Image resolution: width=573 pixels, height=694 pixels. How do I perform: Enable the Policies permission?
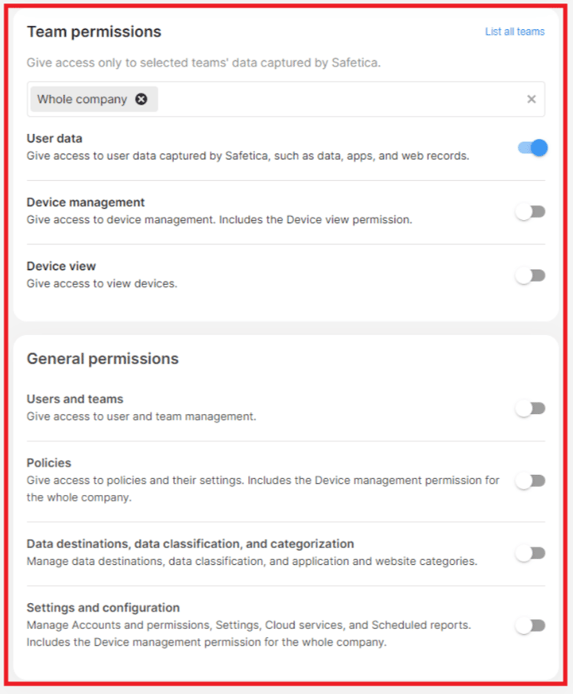pos(531,480)
